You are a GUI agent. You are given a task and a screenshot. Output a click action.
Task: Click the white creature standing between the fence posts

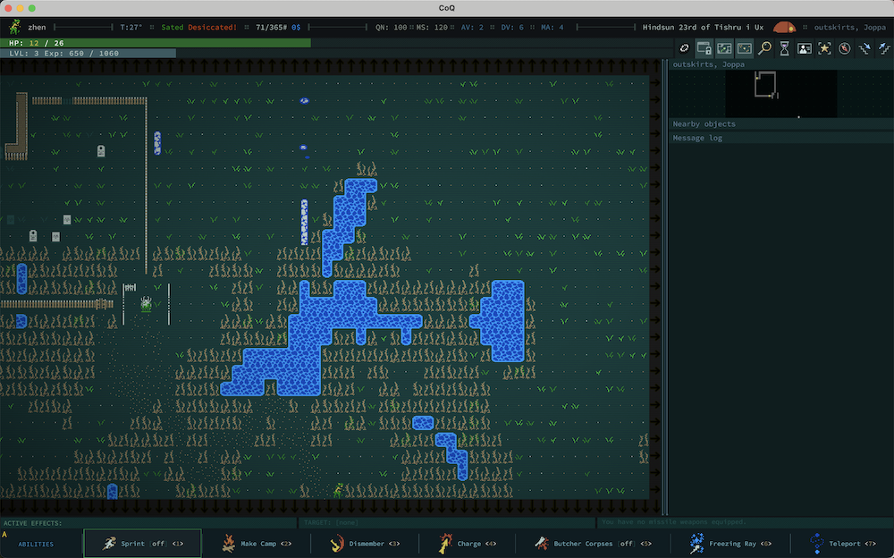coord(146,303)
